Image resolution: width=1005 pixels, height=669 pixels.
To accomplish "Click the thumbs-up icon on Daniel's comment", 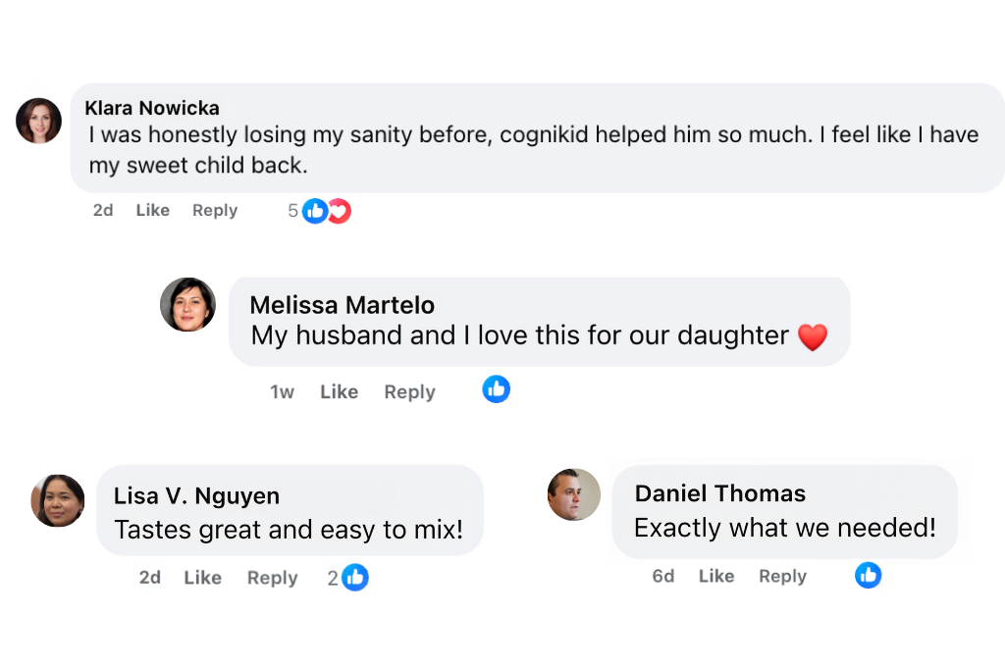I will coord(868,575).
